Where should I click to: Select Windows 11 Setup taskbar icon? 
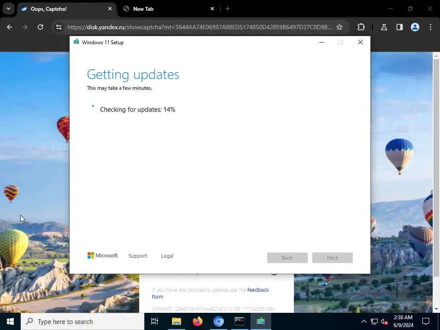[261, 321]
